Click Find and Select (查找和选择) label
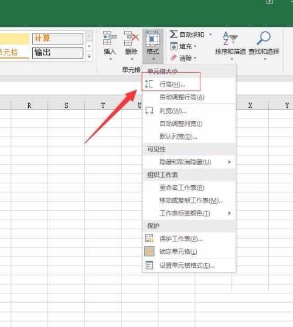This screenshot has width=293, height=327. coord(264,52)
